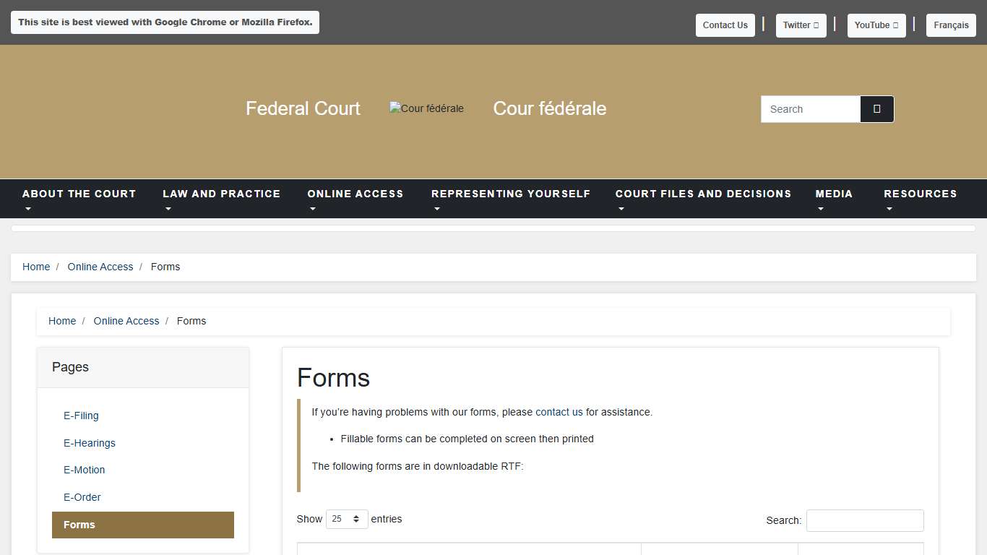Click Home in the breadcrumb trail
The height and width of the screenshot is (555, 987).
click(36, 267)
